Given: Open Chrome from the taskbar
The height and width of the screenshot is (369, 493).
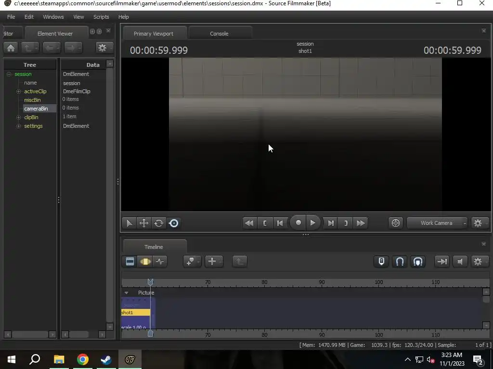Looking at the screenshot, I should pos(83,359).
